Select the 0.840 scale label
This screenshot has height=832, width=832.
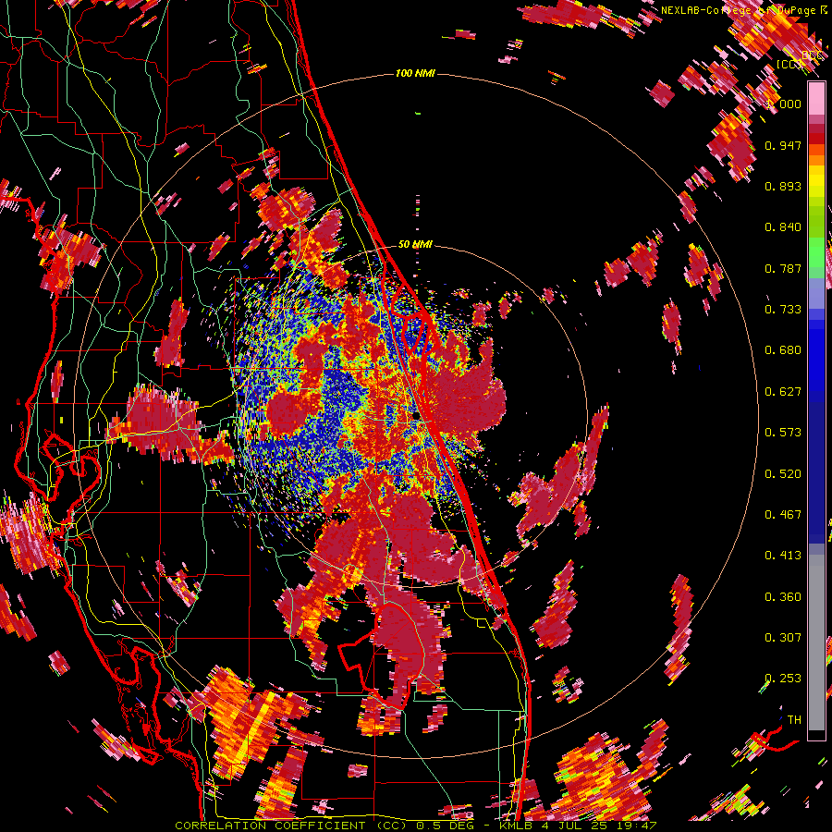(x=783, y=227)
